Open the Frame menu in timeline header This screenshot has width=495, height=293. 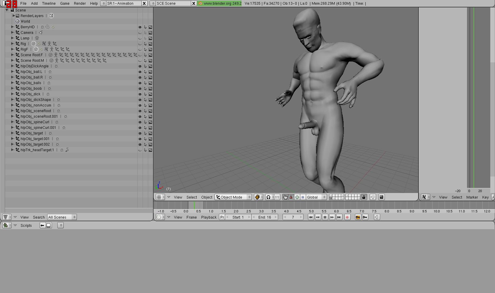[192, 217]
